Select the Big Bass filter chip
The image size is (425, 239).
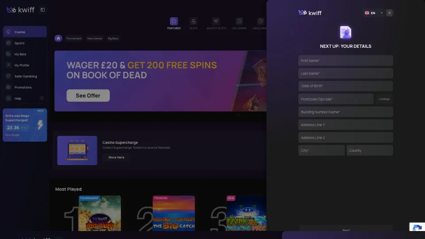[x=113, y=39]
